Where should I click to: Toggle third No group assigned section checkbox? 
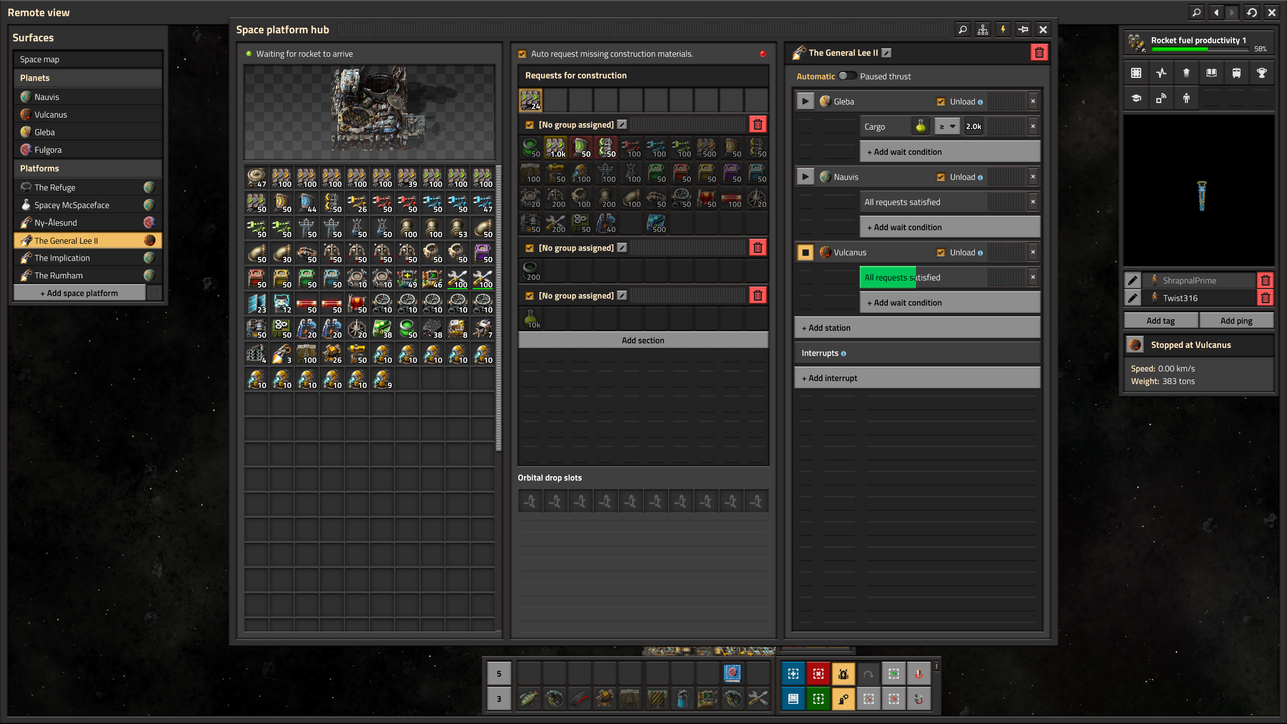[529, 296]
